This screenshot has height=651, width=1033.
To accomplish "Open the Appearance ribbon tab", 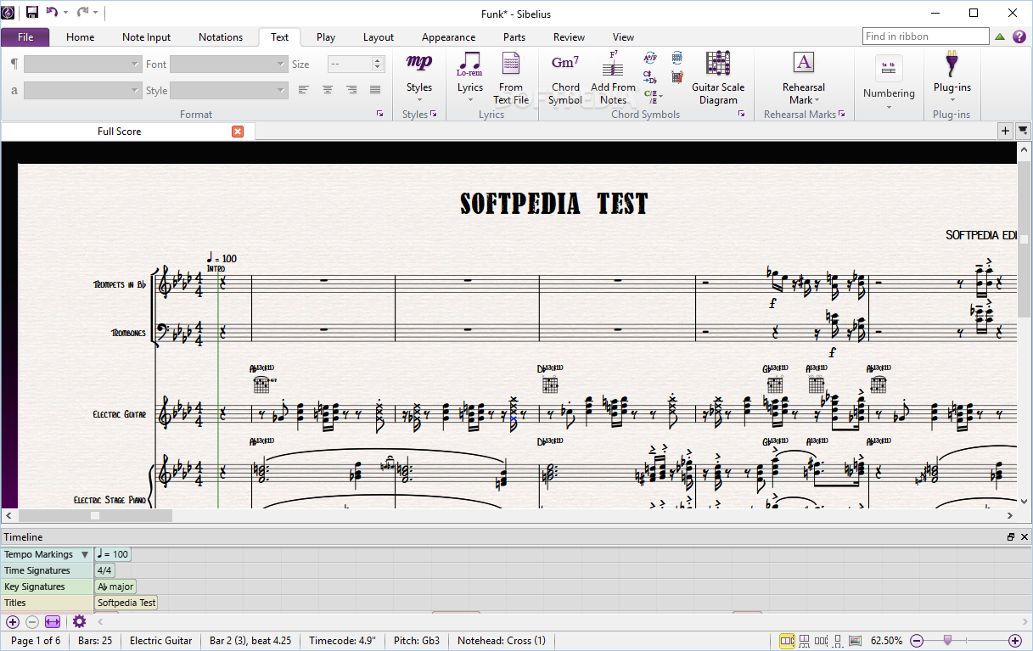I will coord(448,36).
